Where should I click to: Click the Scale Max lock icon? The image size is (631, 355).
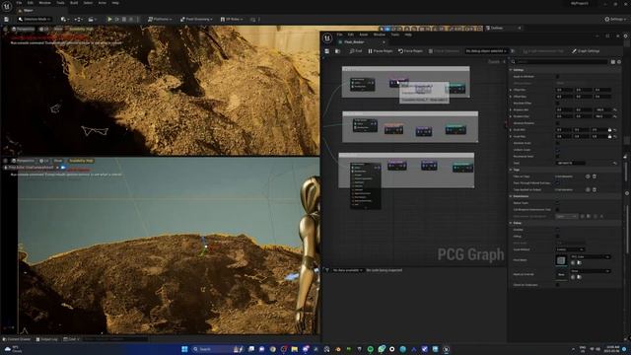point(609,136)
